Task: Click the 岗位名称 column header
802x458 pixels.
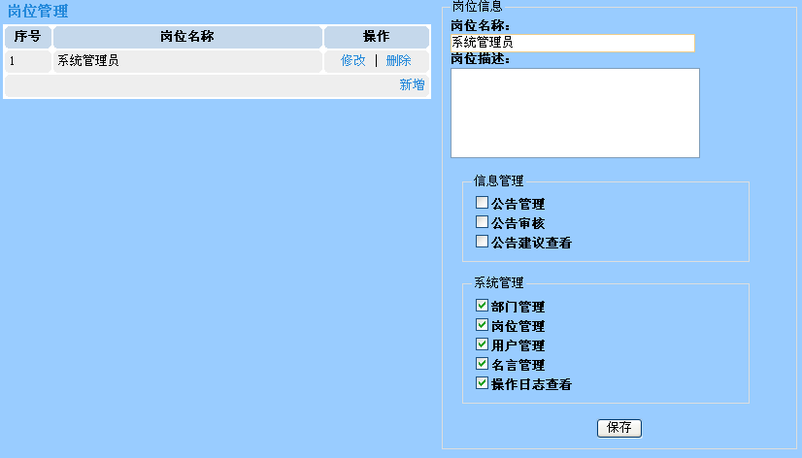Action: click(187, 37)
